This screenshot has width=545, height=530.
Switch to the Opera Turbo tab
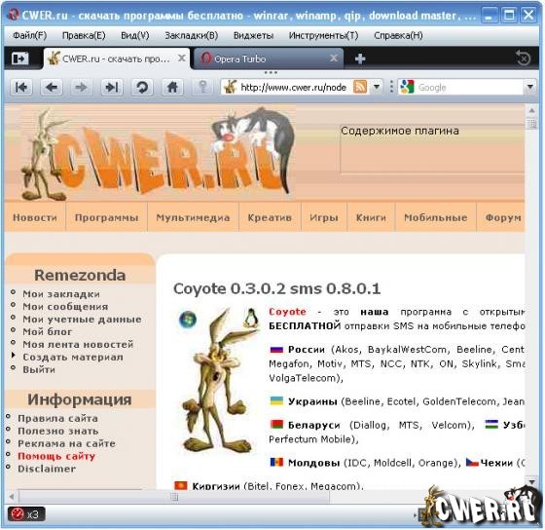(268, 58)
